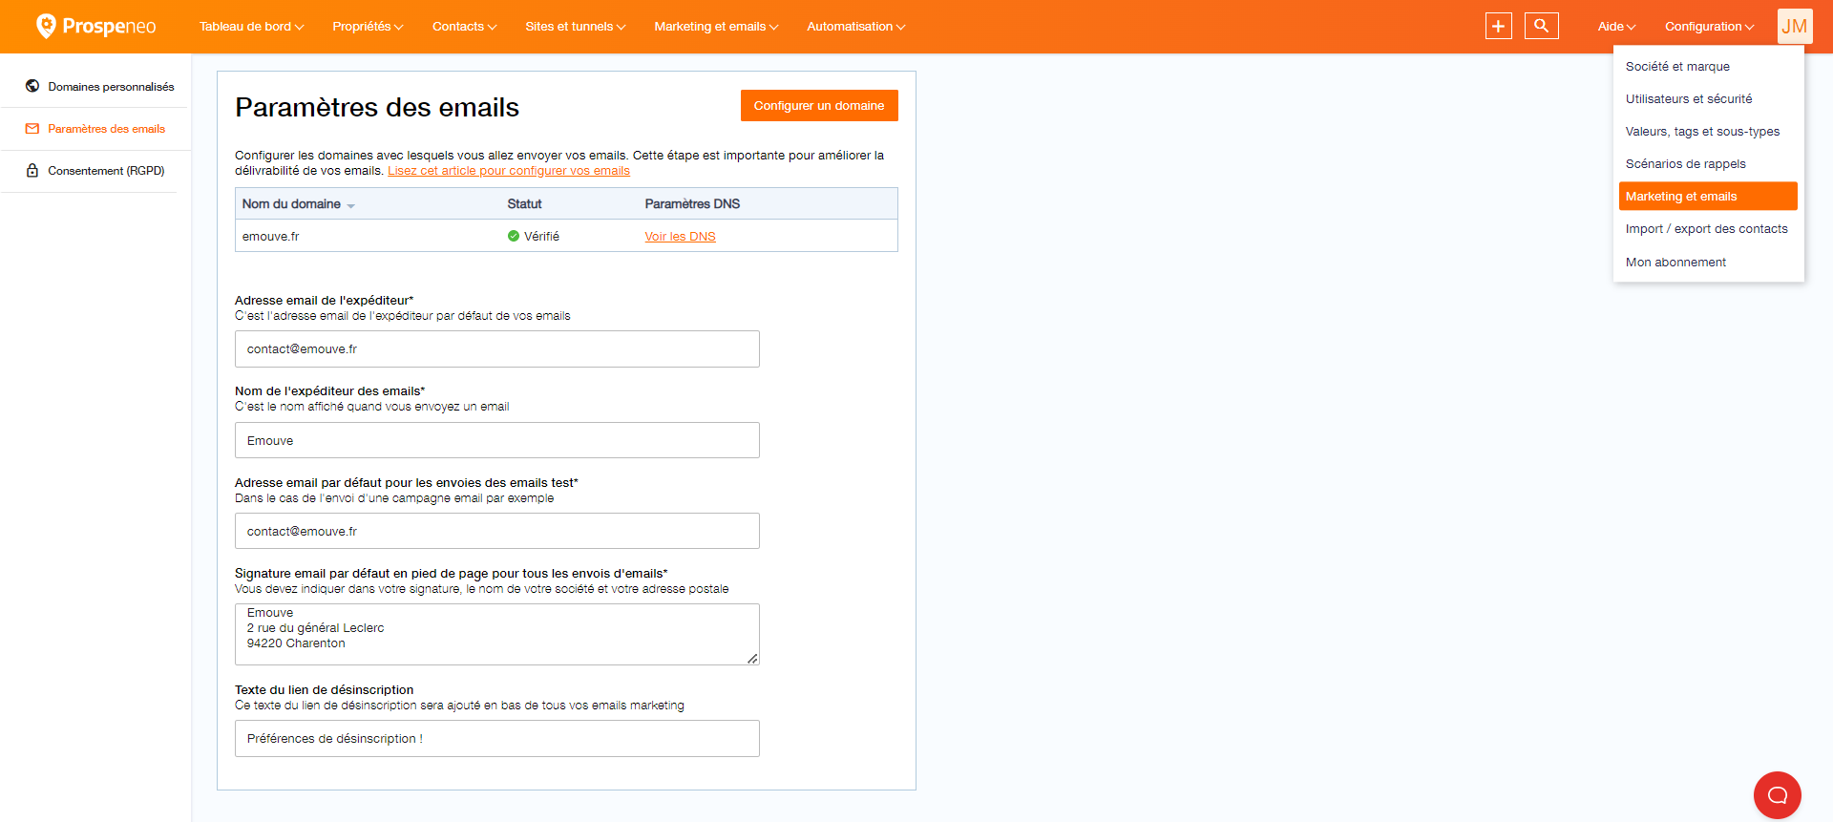Select Import / export des contacts
Viewport: 1833px width, 822px height.
[1708, 229]
